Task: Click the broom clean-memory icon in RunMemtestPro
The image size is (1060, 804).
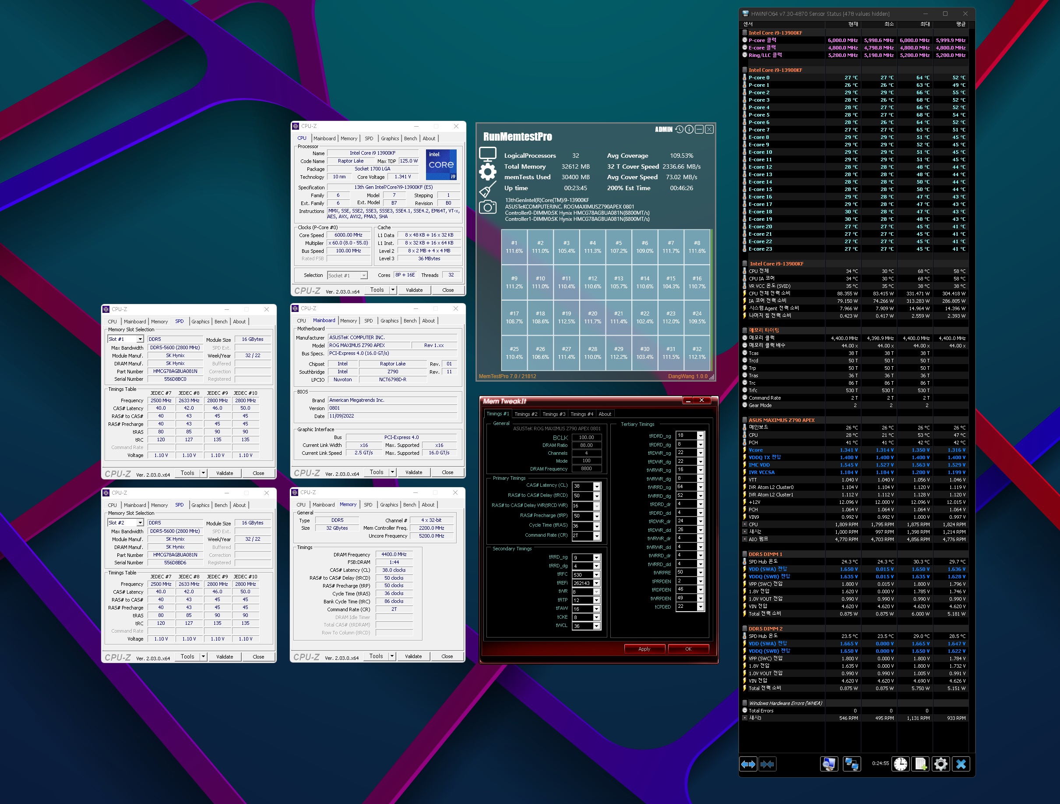Action: pyautogui.click(x=487, y=189)
